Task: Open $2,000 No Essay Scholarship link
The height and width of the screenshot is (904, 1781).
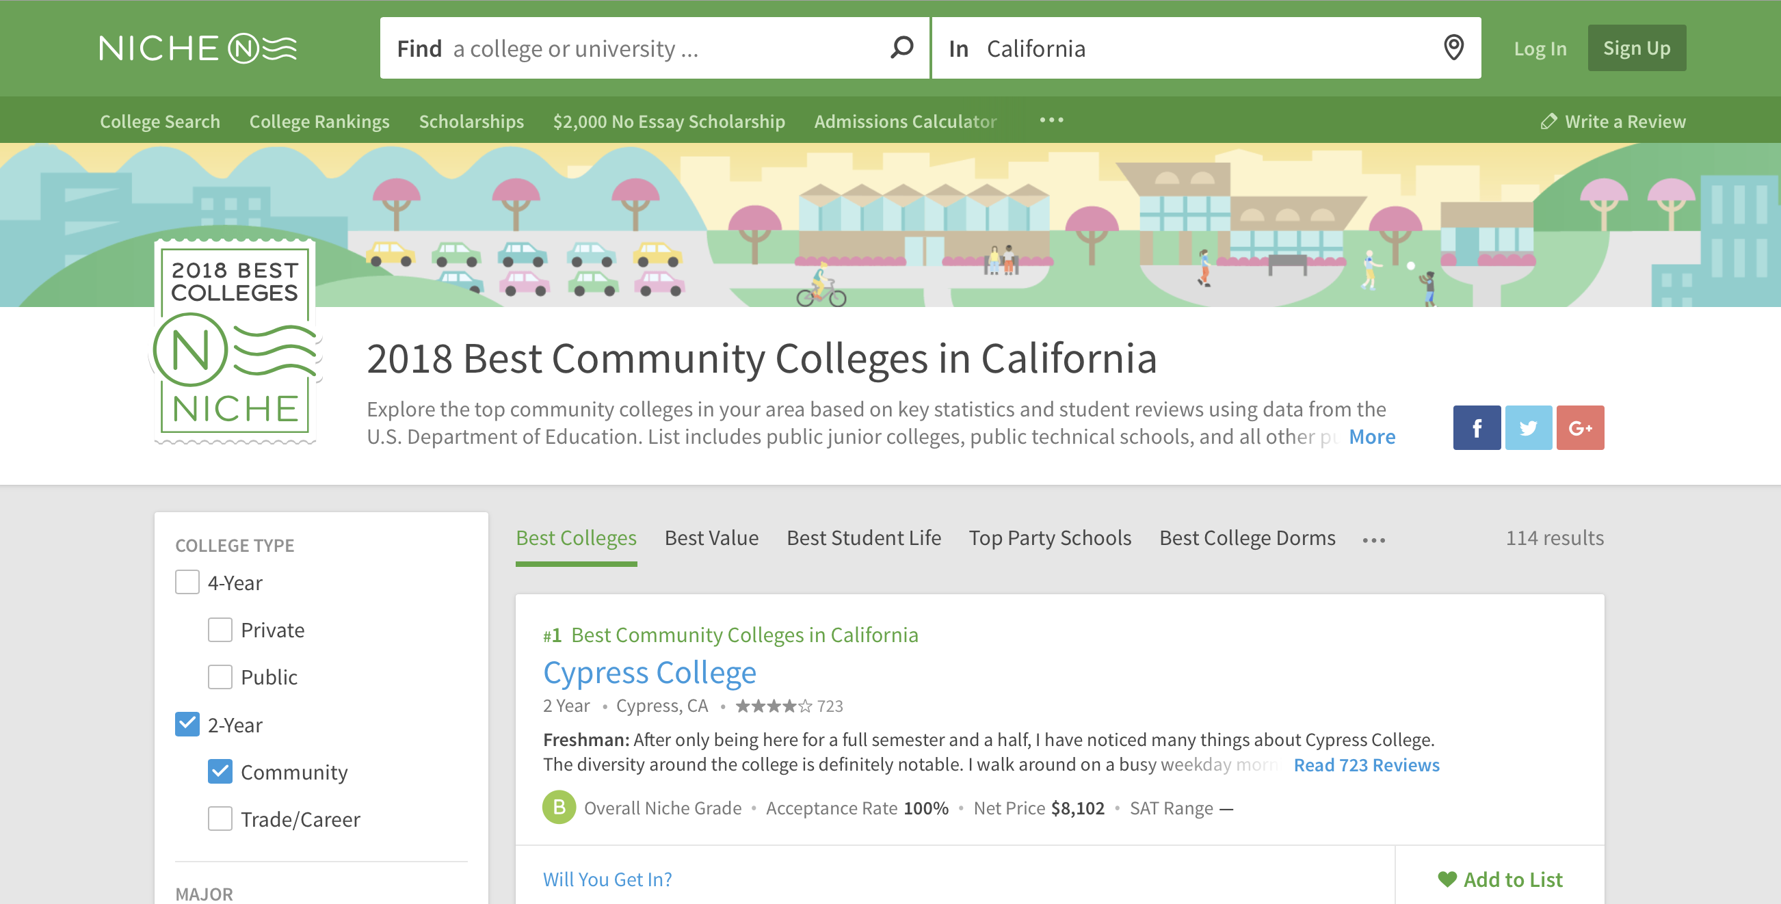Action: (669, 121)
